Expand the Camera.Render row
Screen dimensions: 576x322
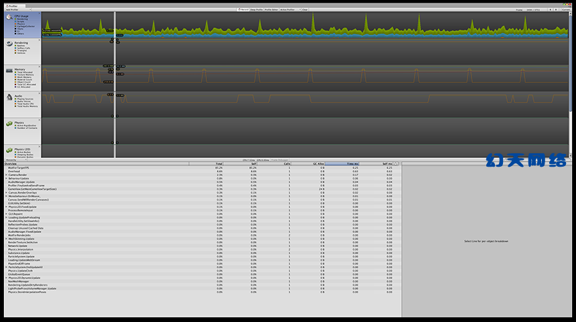tap(6, 175)
